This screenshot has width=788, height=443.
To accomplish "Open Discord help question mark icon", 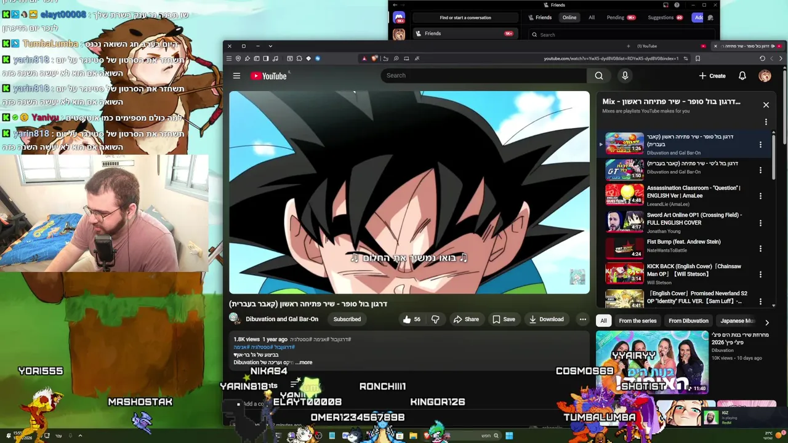I will 677,5.
